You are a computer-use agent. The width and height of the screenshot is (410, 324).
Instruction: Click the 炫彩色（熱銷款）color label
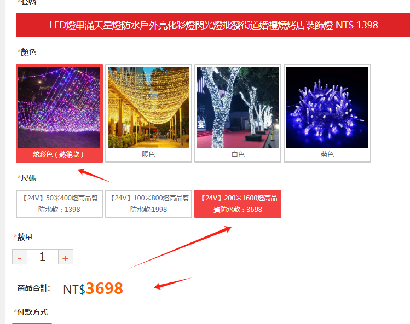[x=59, y=154]
